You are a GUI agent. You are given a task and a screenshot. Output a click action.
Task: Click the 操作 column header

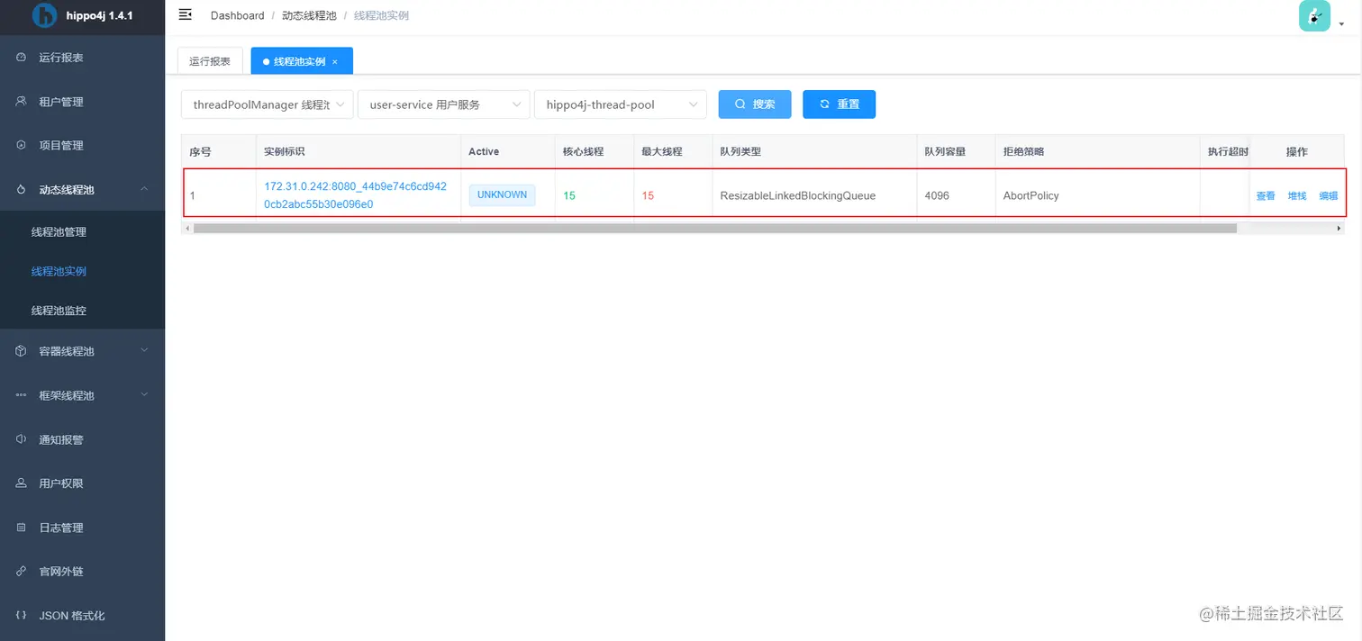coord(1296,151)
